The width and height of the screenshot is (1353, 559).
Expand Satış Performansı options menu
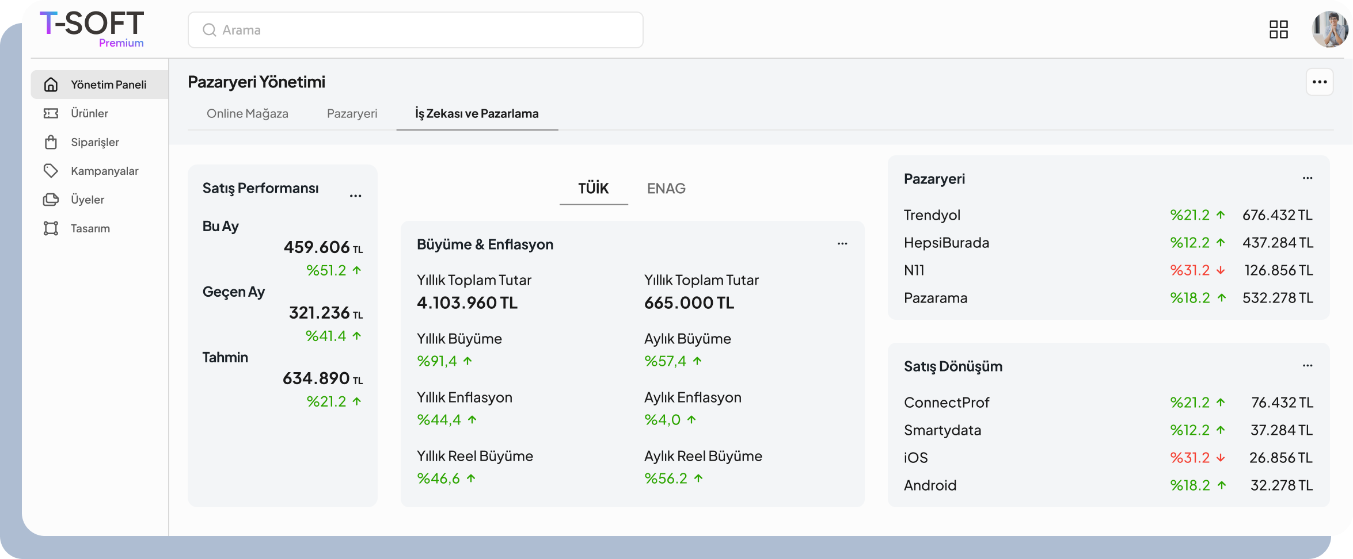coord(355,196)
